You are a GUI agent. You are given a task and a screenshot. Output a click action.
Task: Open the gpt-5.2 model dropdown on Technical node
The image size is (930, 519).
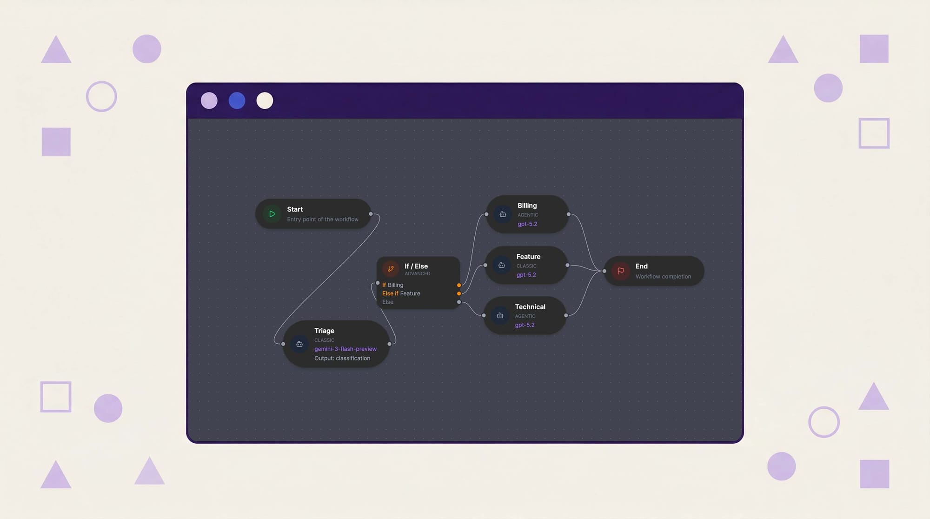(x=525, y=325)
